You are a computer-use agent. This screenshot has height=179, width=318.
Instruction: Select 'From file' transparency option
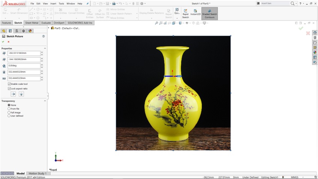point(9,109)
